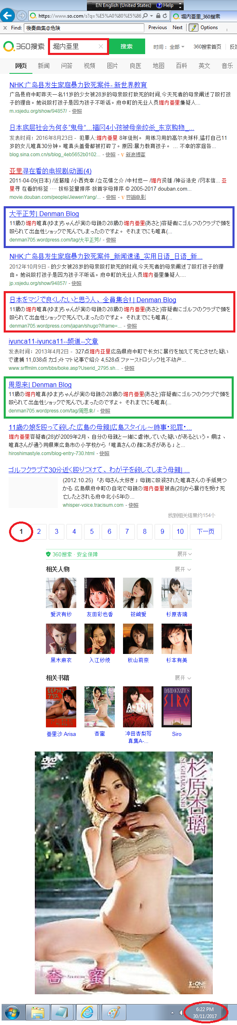The width and height of the screenshot is (237, 1025).
Task: Clear search text with the X icon
Action: pyautogui.click(x=101, y=46)
